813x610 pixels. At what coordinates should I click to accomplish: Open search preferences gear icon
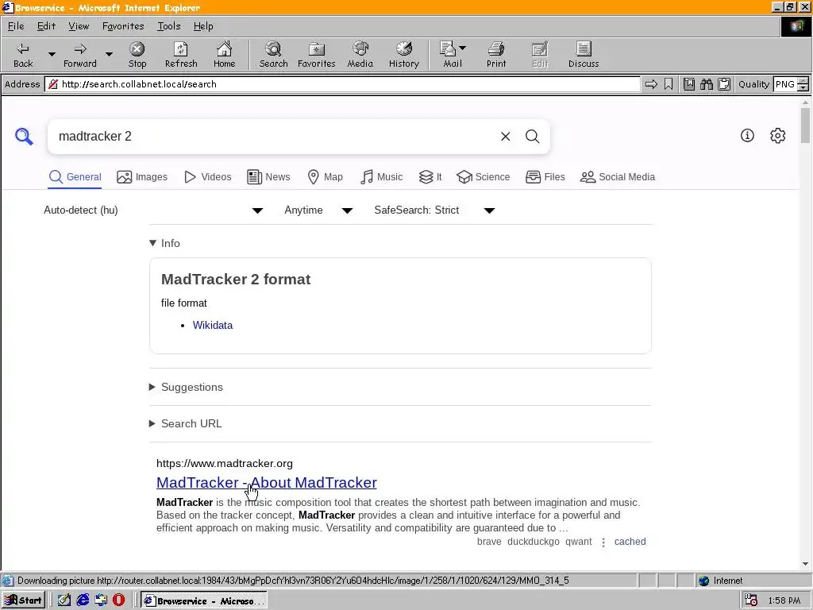(x=777, y=135)
